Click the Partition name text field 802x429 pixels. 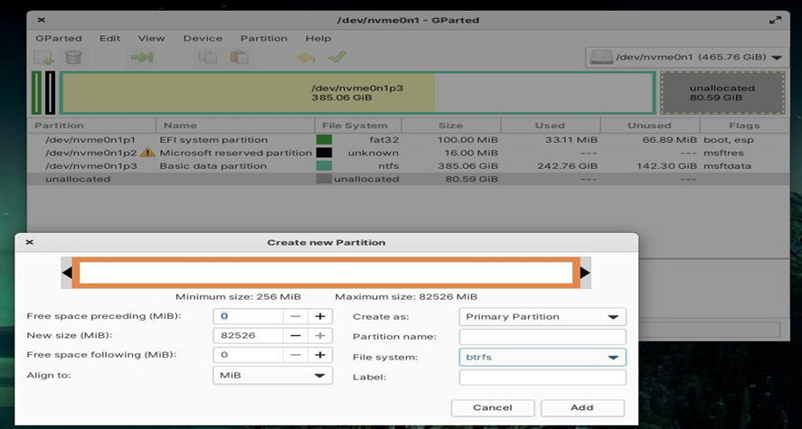[x=543, y=336]
